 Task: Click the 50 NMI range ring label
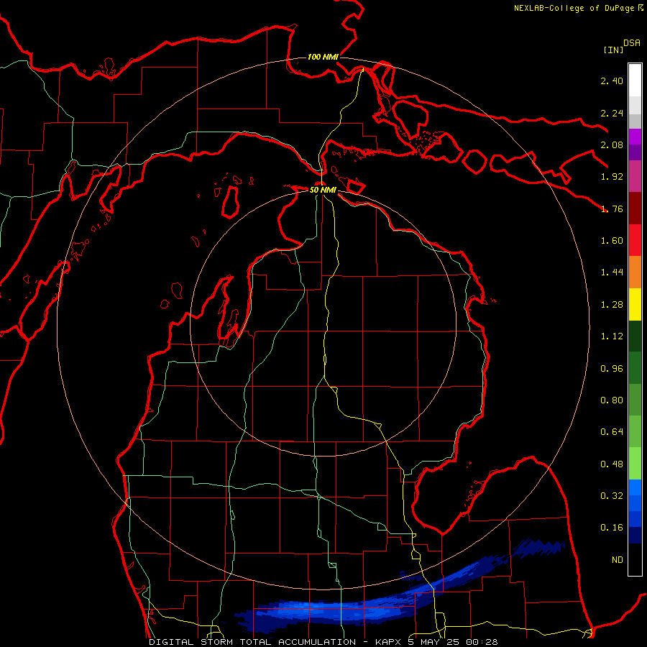pyautogui.click(x=323, y=190)
